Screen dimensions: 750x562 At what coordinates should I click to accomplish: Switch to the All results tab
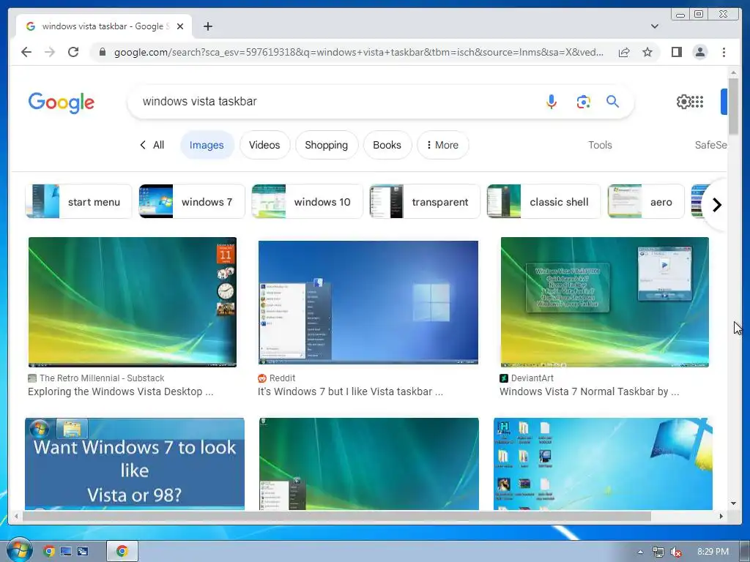152,145
